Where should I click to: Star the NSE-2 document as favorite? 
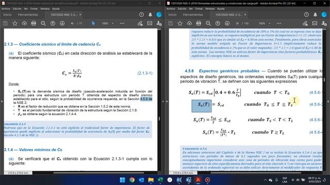pyautogui.click(x=180, y=23)
